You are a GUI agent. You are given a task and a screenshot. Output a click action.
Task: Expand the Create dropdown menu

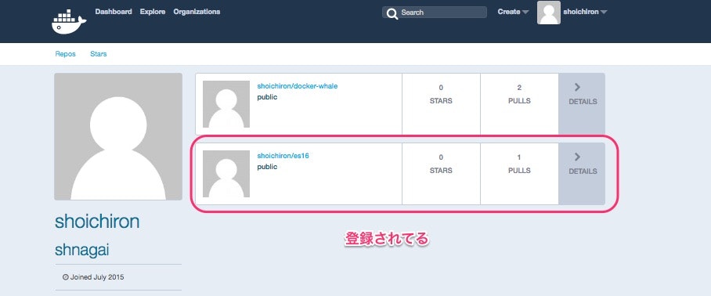513,12
